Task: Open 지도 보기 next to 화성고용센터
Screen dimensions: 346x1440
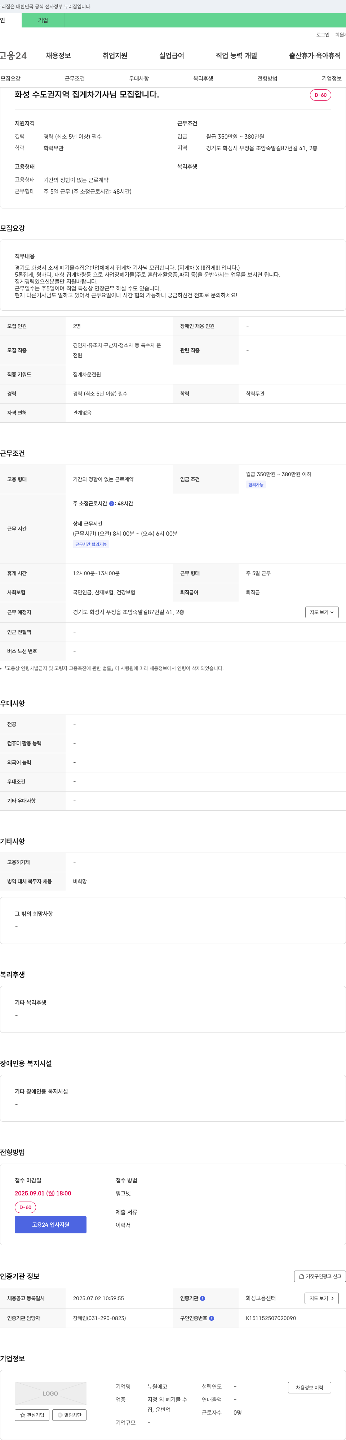Action: [321, 1298]
